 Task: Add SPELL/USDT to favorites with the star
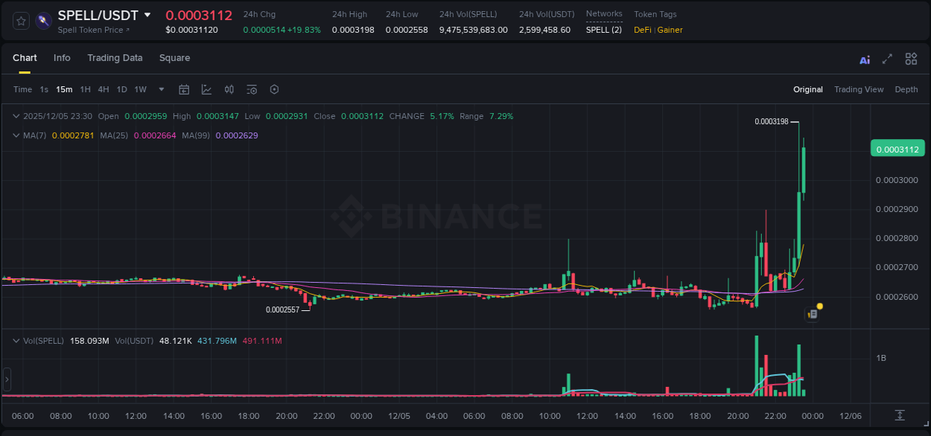click(x=20, y=21)
